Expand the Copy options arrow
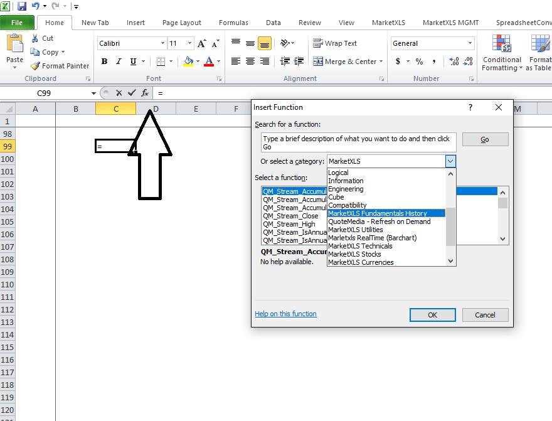This screenshot has height=421, width=552. click(63, 52)
